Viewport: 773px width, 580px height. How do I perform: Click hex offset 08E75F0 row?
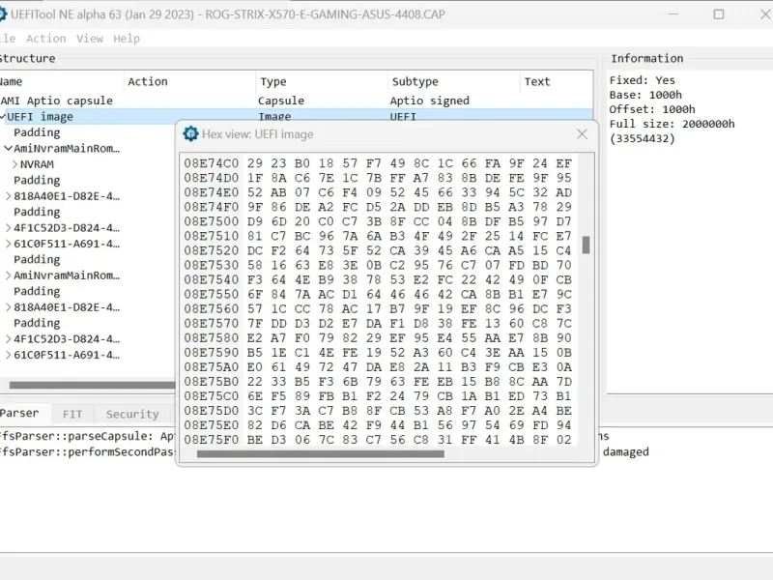coord(378,440)
